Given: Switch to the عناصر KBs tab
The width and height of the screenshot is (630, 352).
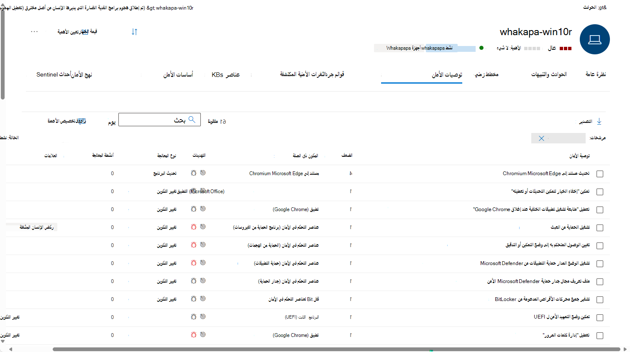Looking at the screenshot, I should pyautogui.click(x=225, y=75).
